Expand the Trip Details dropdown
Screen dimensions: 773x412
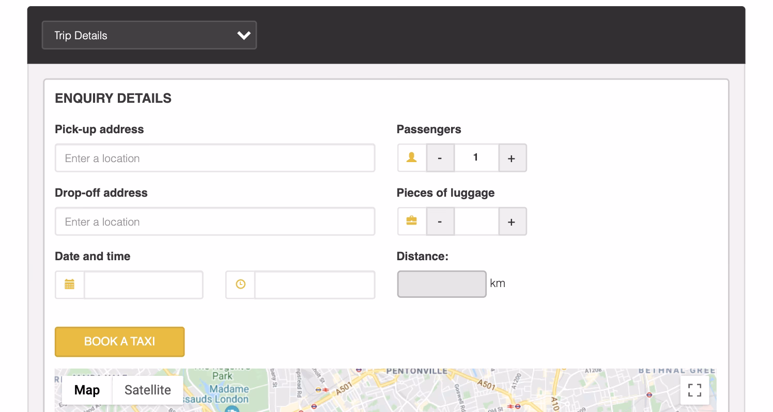click(149, 35)
